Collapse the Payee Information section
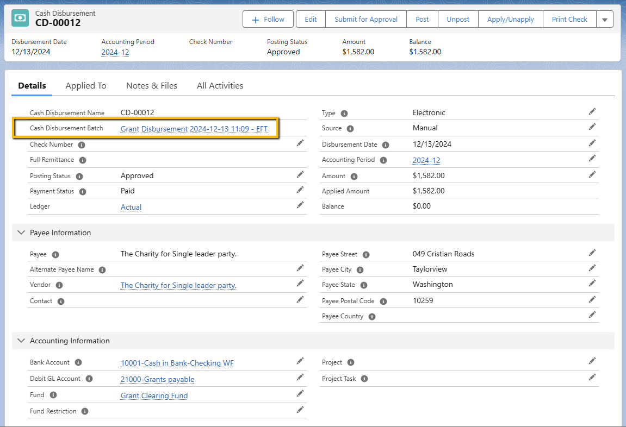The height and width of the screenshot is (427, 626). click(21, 233)
